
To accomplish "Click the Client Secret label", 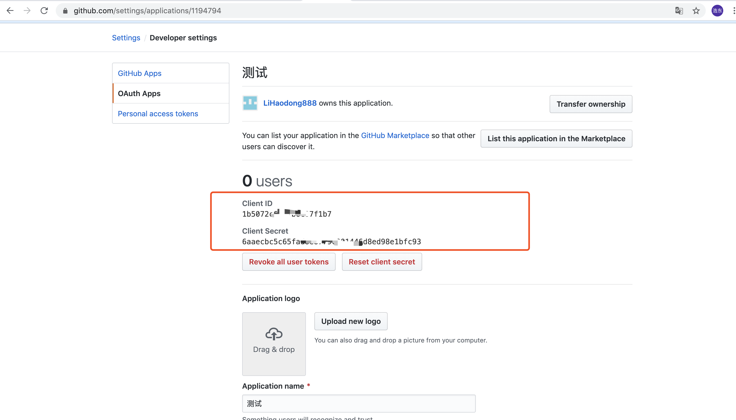I will (265, 231).
